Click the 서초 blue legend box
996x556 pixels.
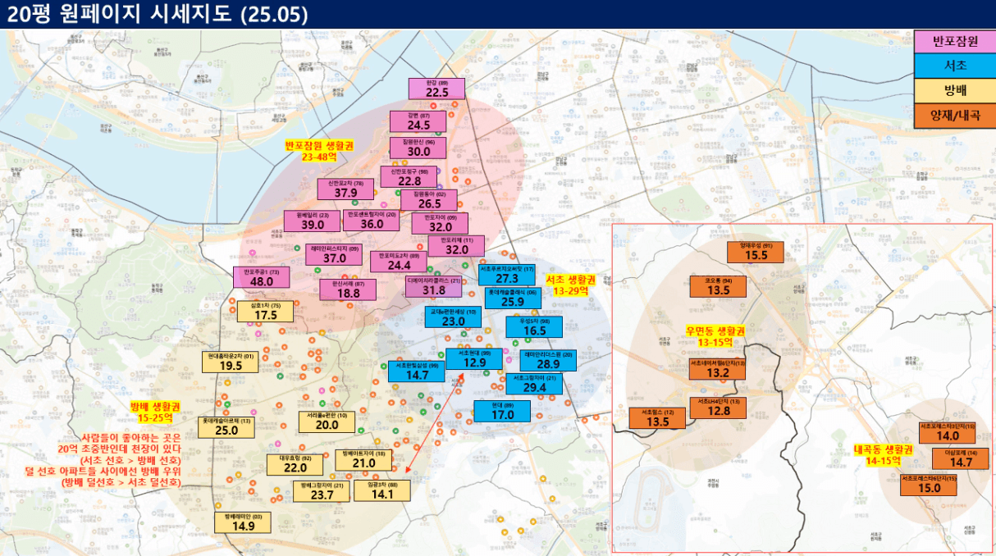[955, 66]
